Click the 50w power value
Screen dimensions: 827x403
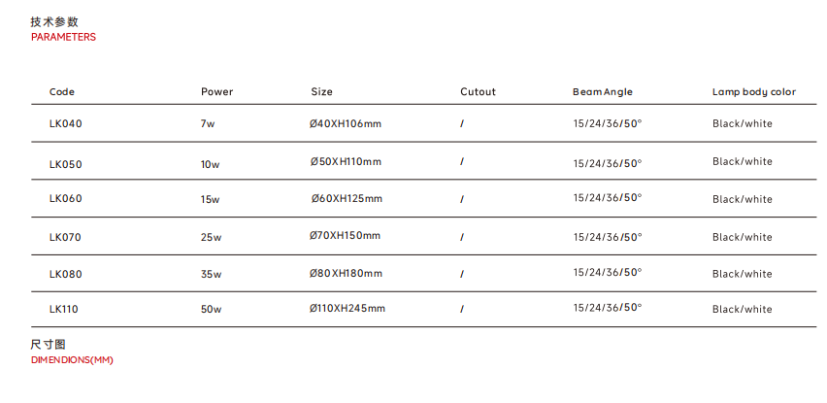[211, 310]
